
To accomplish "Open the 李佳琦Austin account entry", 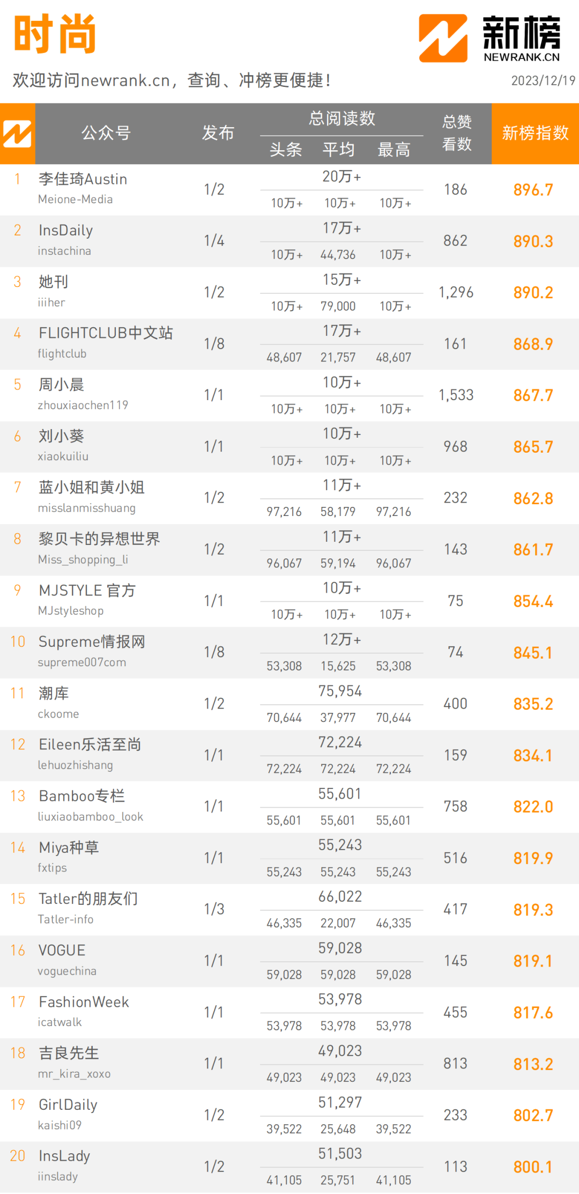I will click(83, 179).
